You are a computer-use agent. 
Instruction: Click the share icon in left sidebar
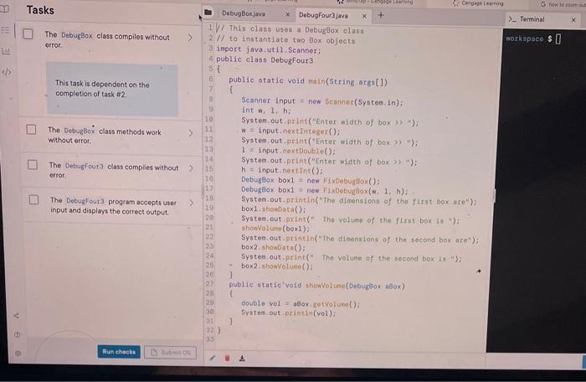tap(16, 316)
